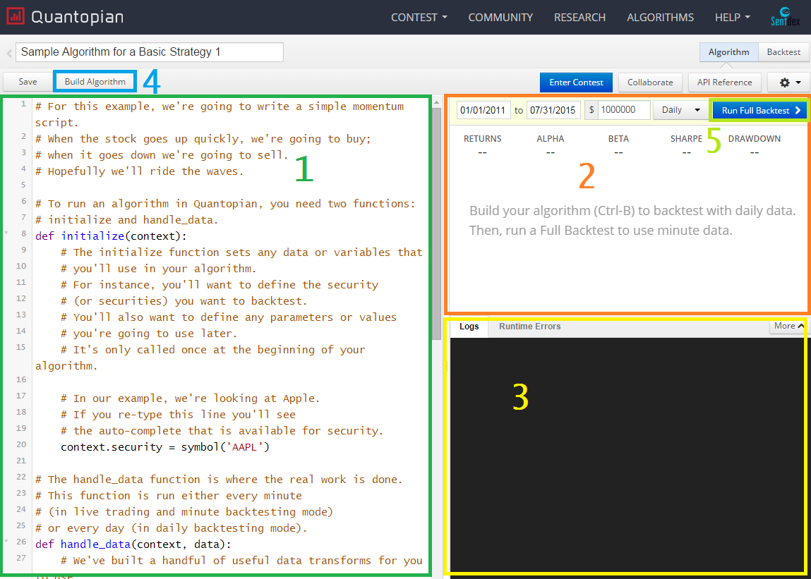The height and width of the screenshot is (579, 811).
Task: Select the Logs tab
Action: pyautogui.click(x=469, y=327)
